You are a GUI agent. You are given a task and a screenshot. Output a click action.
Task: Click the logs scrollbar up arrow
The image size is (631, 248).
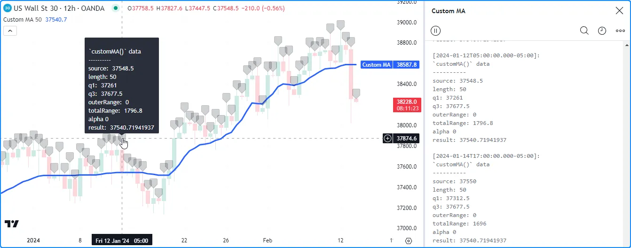pos(626,45)
